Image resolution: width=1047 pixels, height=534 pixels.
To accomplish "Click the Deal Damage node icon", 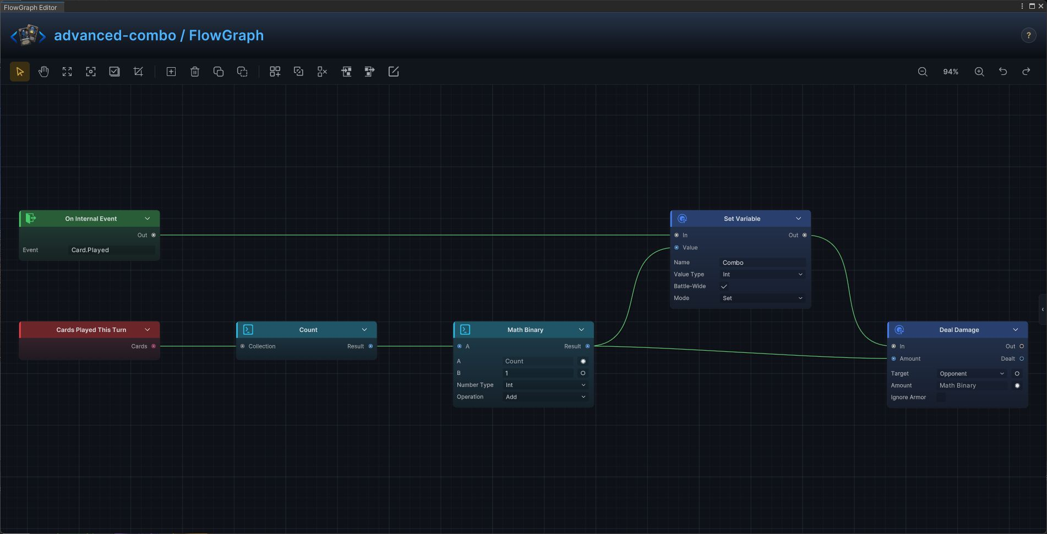I will click(899, 330).
